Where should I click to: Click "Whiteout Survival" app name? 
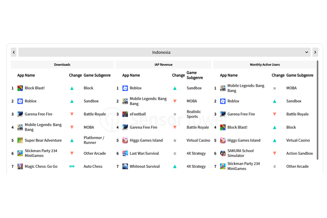pyautogui.click(x=145, y=167)
